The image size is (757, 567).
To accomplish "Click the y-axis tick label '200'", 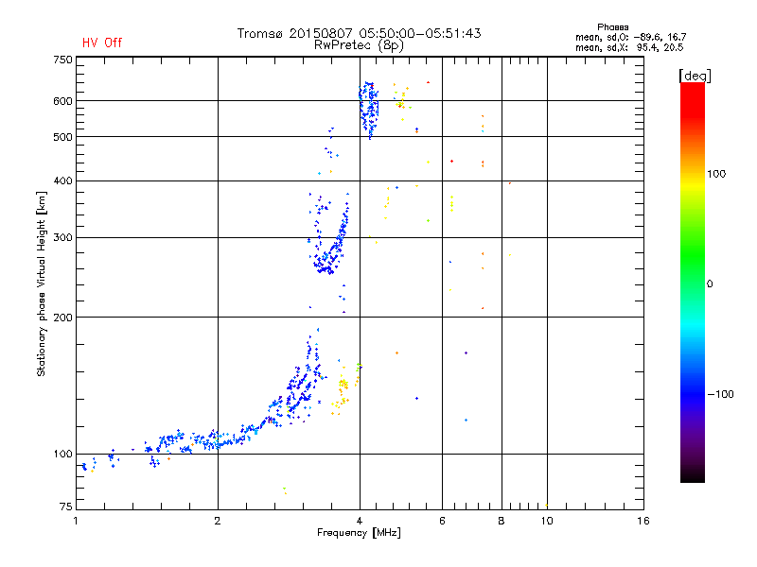I will tap(62, 318).
